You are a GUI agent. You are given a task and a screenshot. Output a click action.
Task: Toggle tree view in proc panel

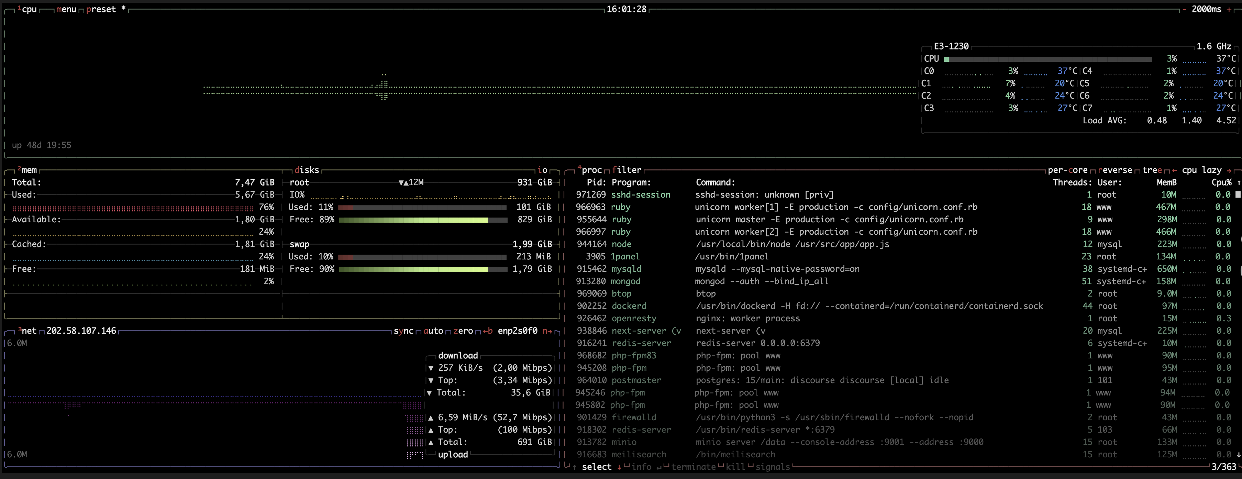click(x=1152, y=170)
